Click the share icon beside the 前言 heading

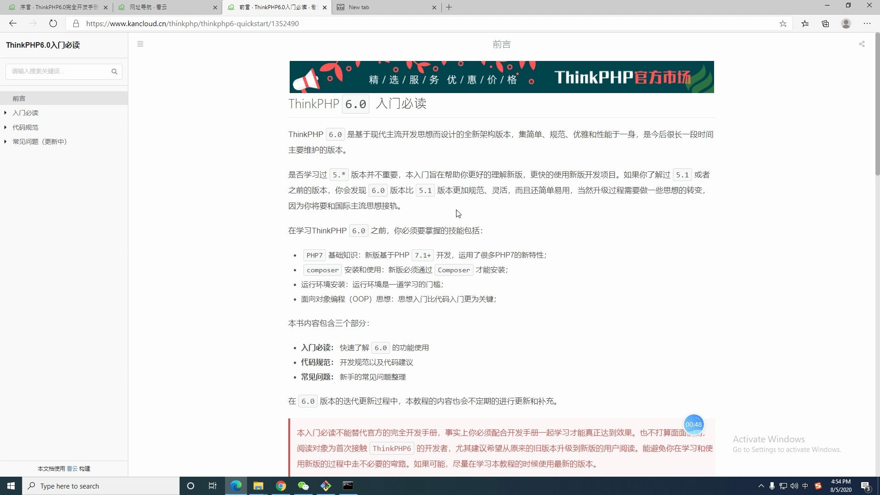click(x=862, y=44)
